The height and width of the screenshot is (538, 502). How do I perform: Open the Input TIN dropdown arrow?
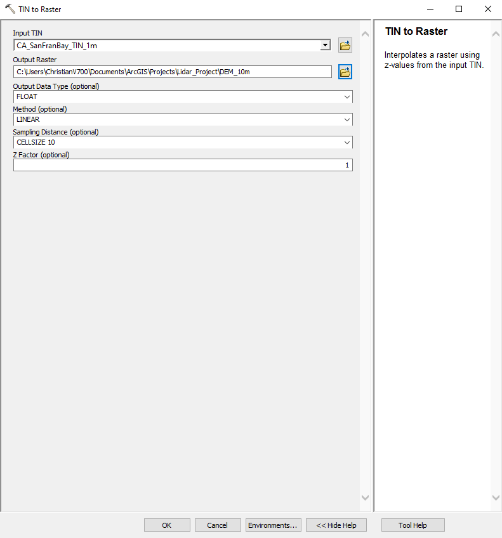(325, 45)
